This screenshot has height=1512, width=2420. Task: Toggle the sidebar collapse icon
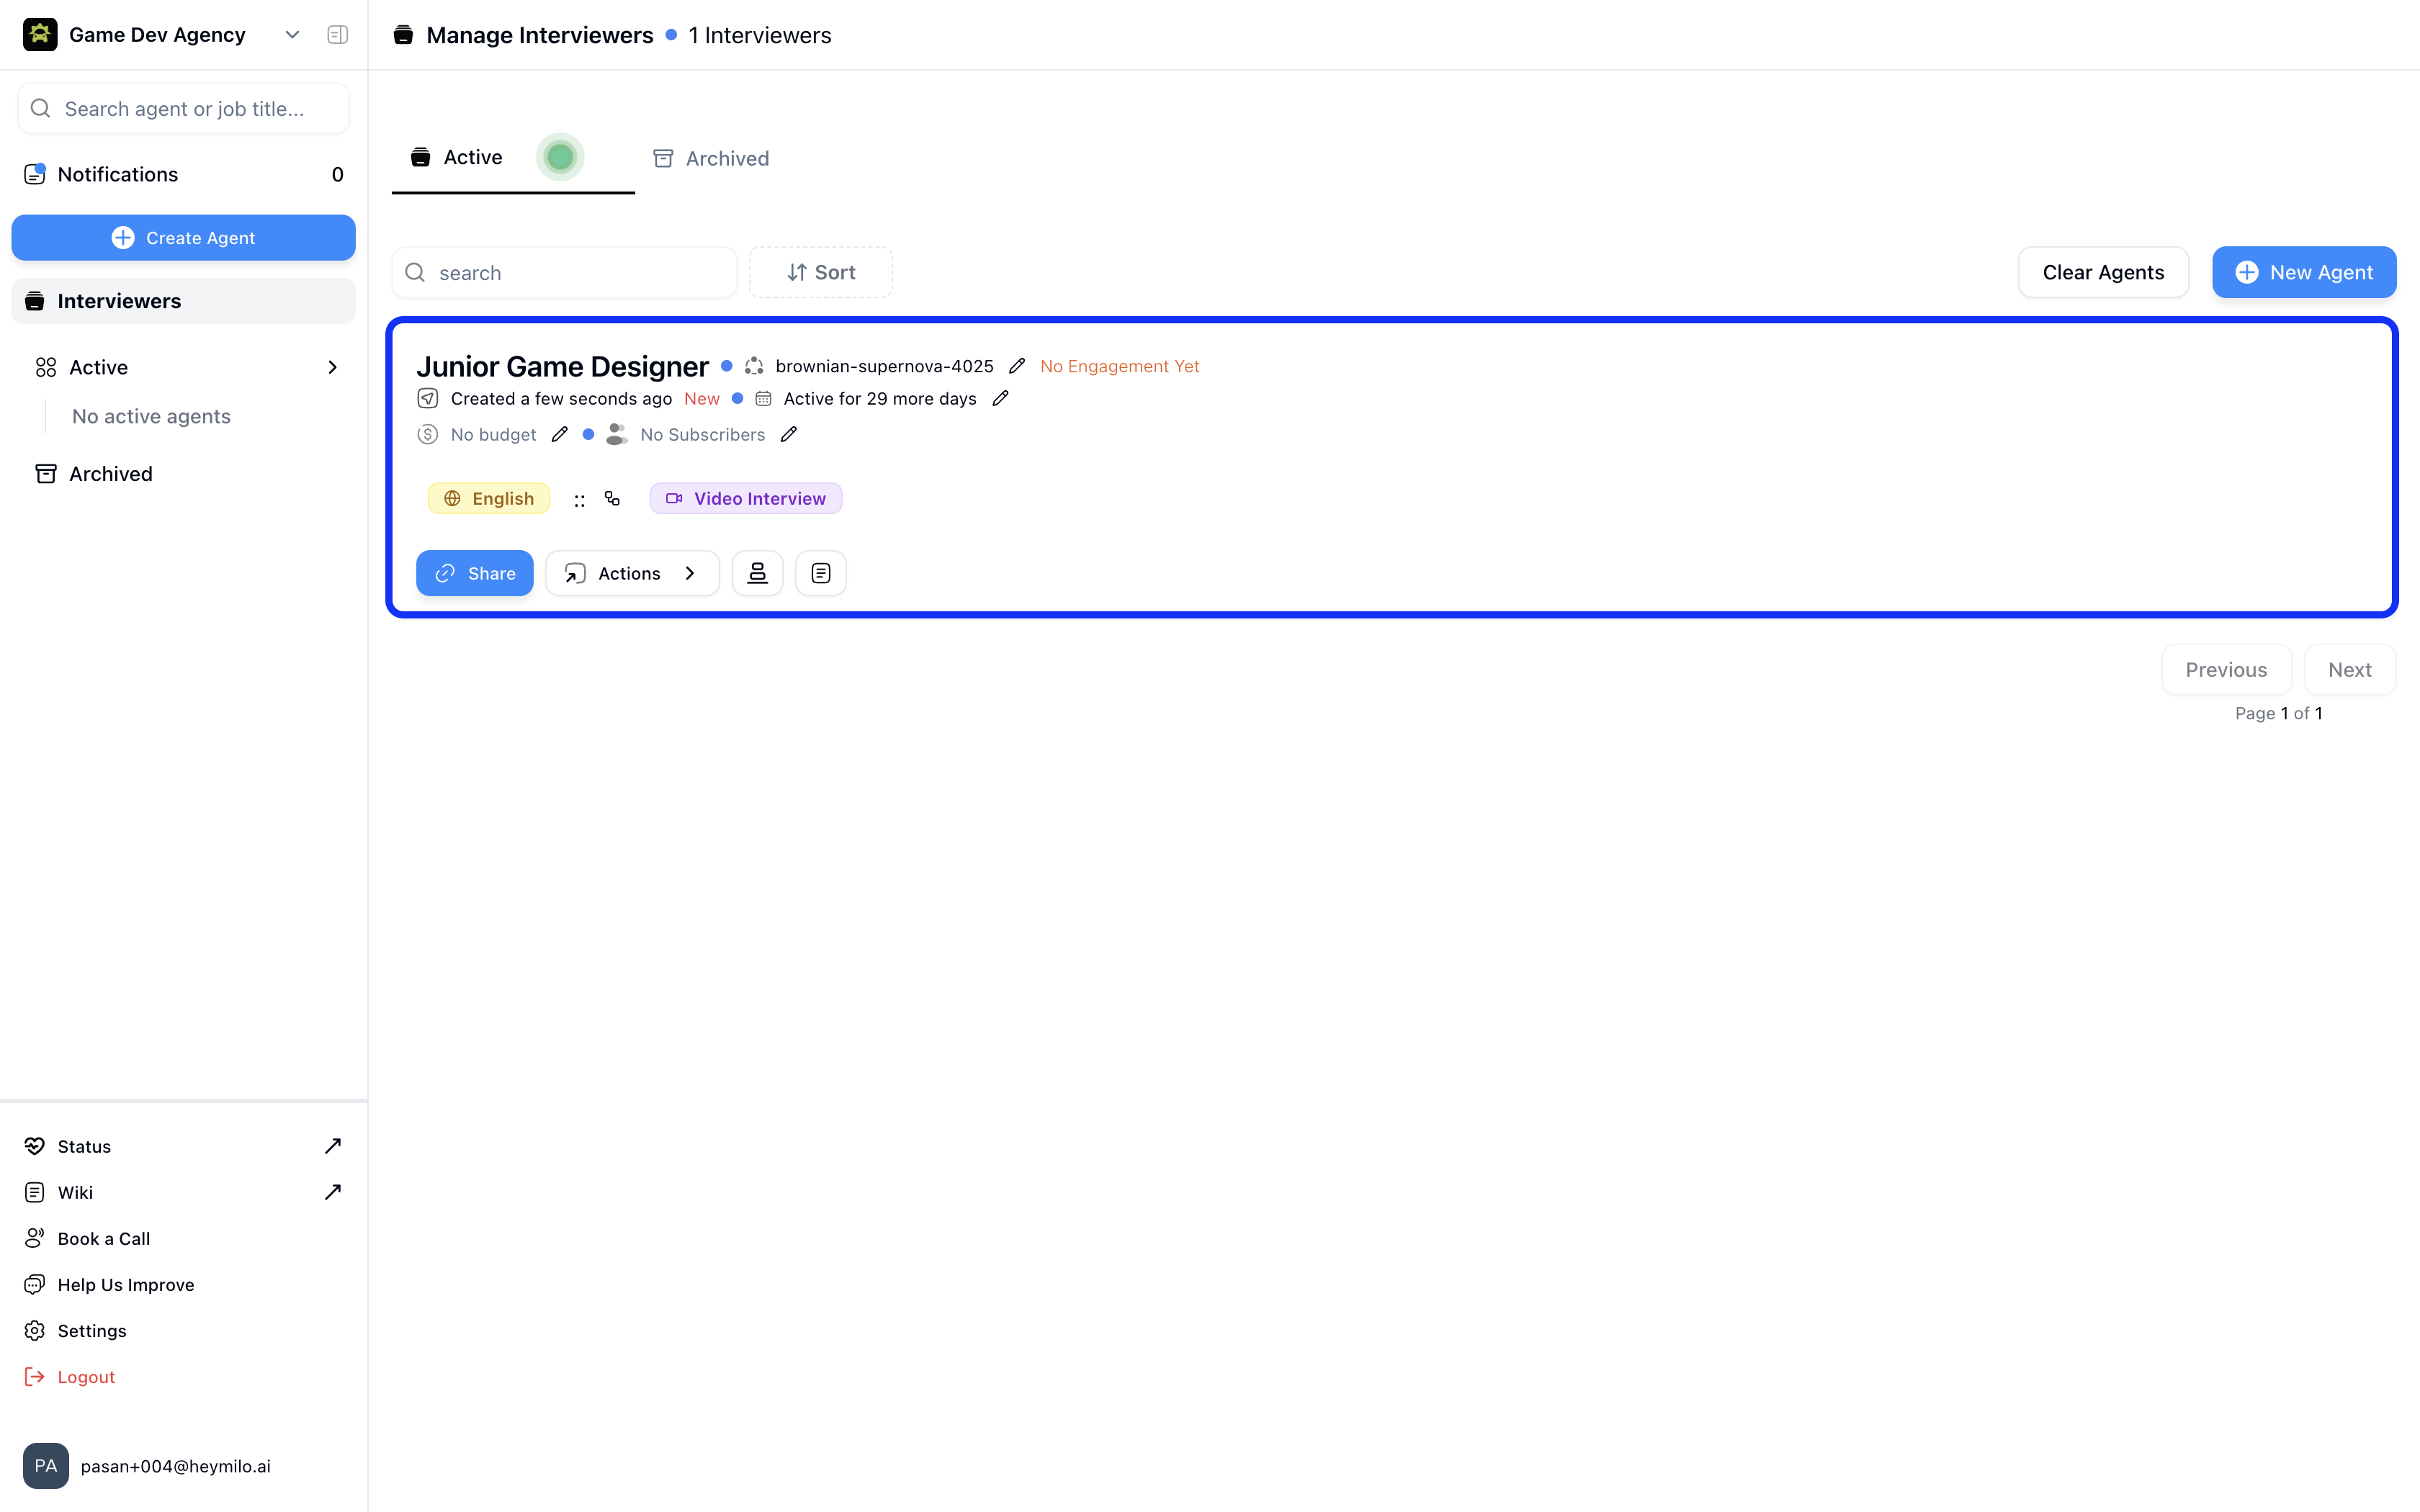click(x=338, y=35)
